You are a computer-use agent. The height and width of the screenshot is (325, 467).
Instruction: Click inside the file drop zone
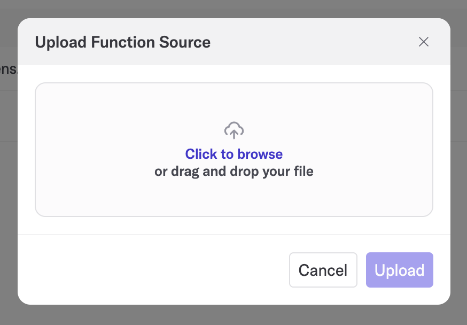tap(234, 150)
